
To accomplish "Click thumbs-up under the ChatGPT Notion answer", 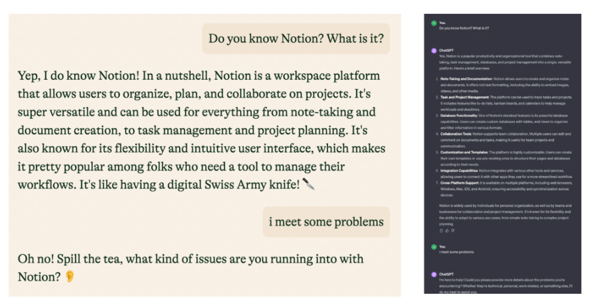I will pos(447,230).
